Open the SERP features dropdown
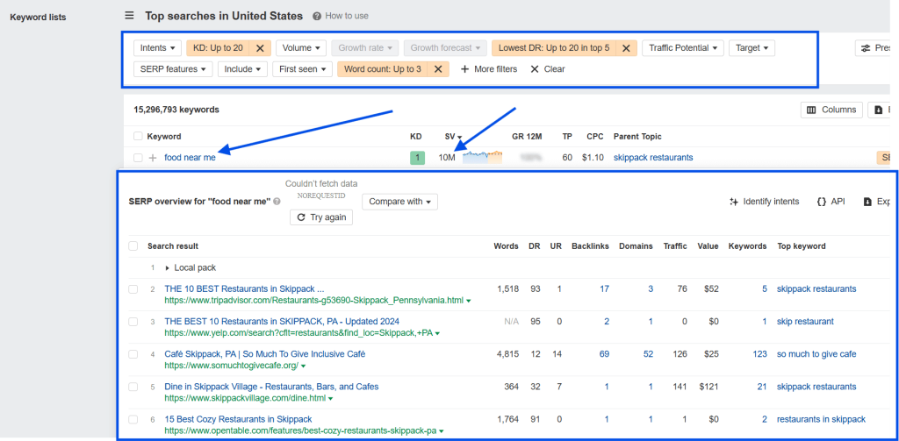Screen dimensions: 899x441 (x=173, y=68)
